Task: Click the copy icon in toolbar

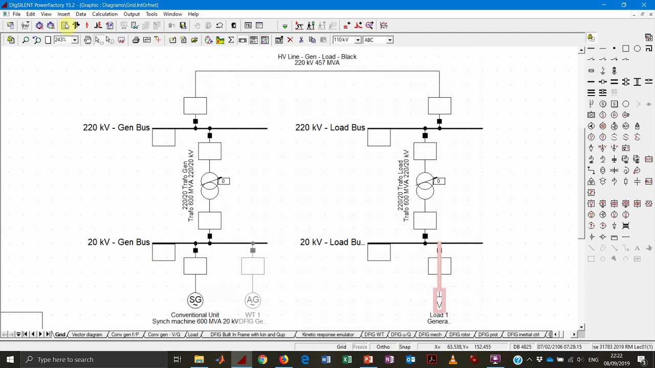Action: click(312, 40)
